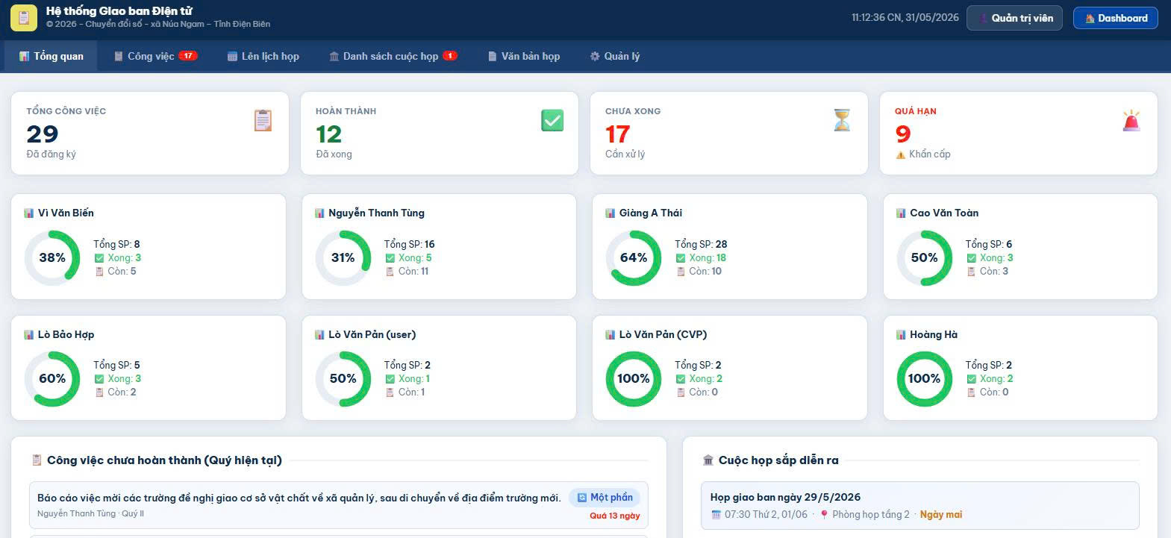The width and height of the screenshot is (1171, 538).
Task: Click the yellow clipboard app logo
Action: point(24,18)
